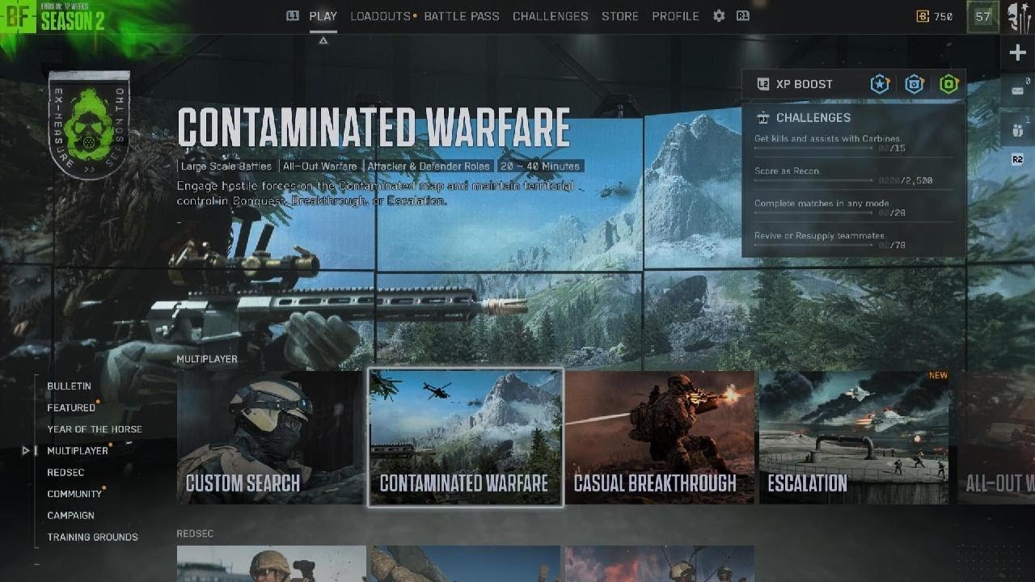Click the BF logo icon
Image resolution: width=1035 pixels, height=582 pixels.
coord(18,17)
